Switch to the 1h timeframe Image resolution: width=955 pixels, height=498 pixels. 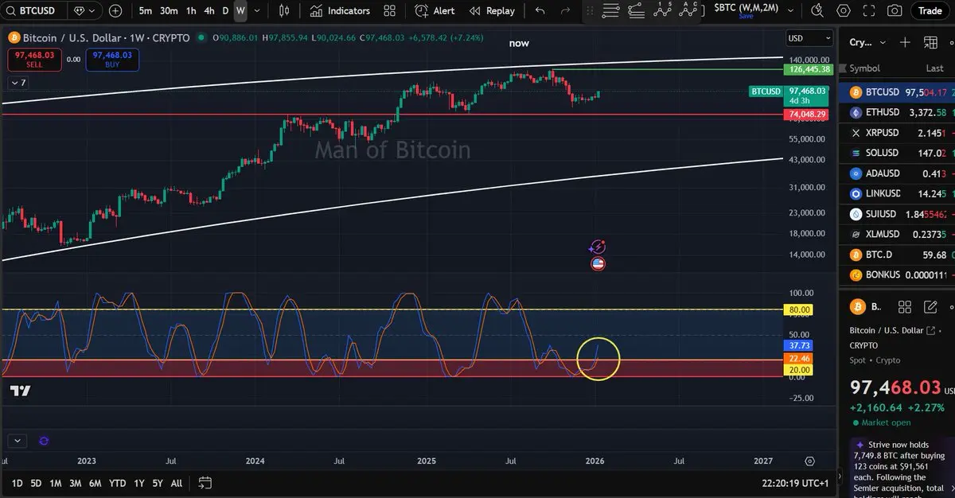191,11
